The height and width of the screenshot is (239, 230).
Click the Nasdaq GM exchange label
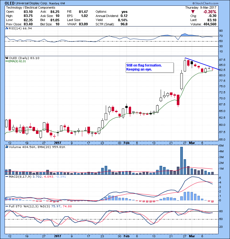57,3
